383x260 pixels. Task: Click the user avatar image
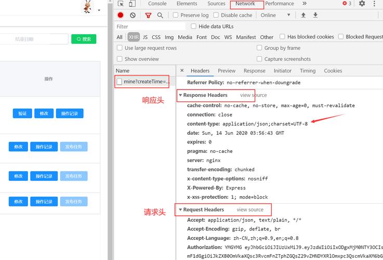(x=87, y=7)
